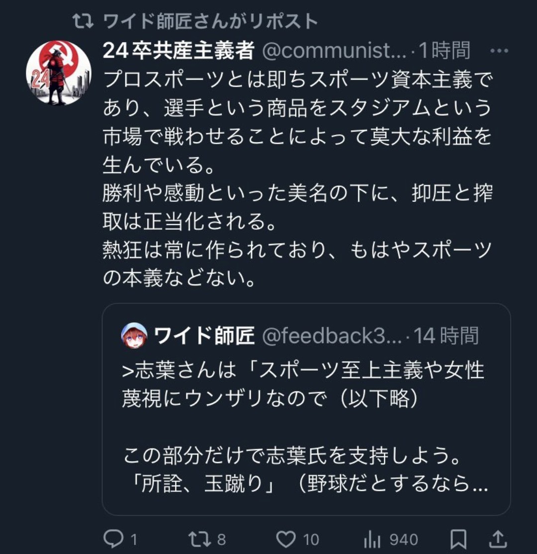Tap the share upload icon

tap(498, 539)
